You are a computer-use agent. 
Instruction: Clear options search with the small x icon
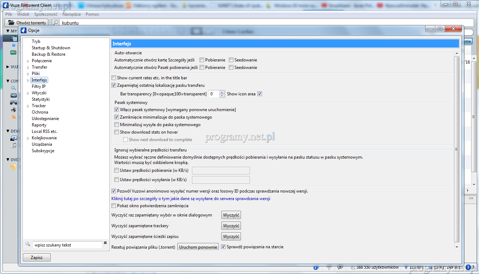(x=105, y=243)
